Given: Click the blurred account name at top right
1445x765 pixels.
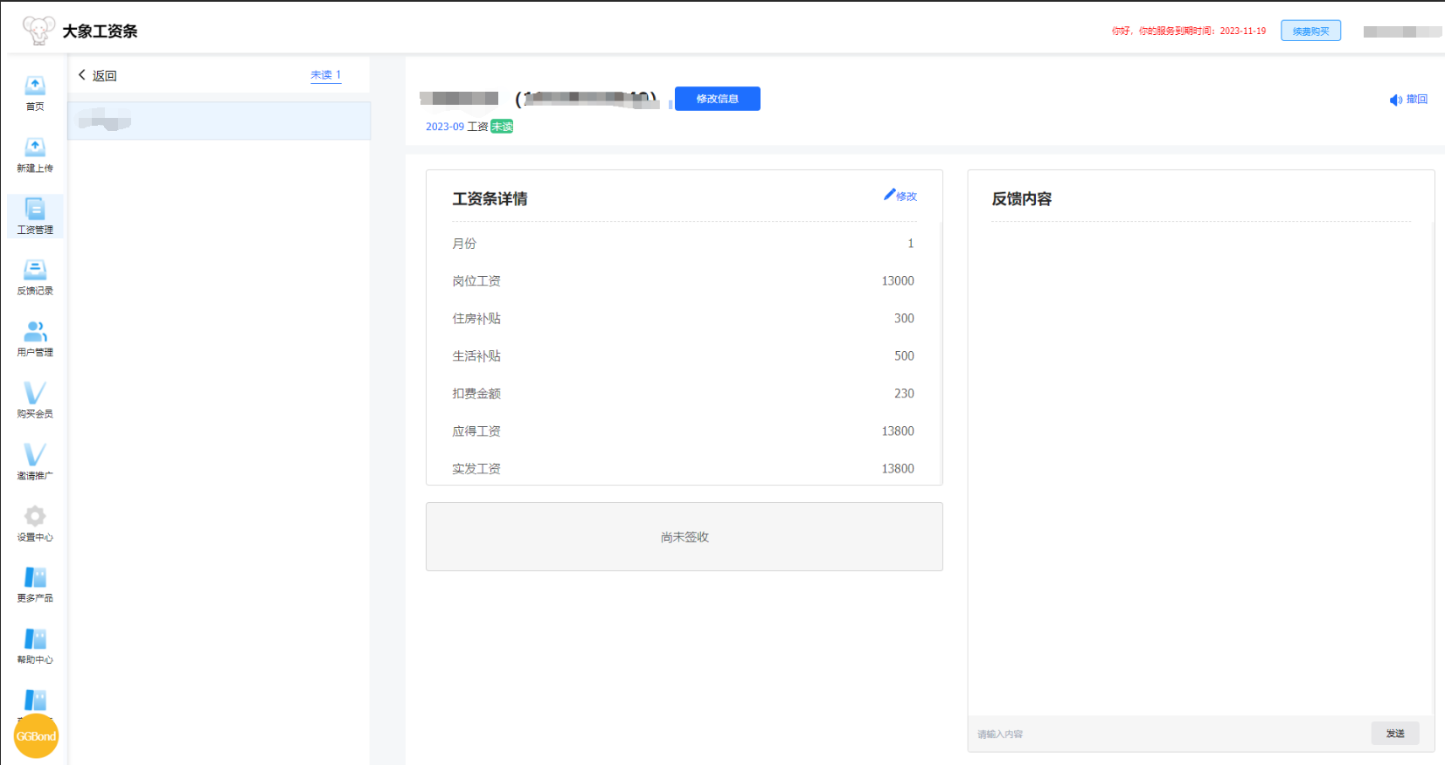Looking at the screenshot, I should pyautogui.click(x=1402, y=31).
